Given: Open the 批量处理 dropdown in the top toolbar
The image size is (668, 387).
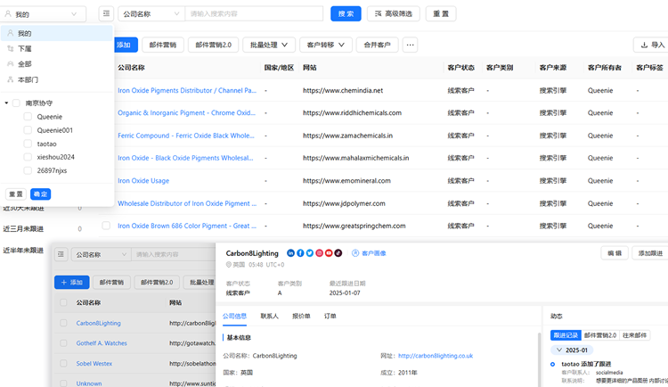Looking at the screenshot, I should click(269, 45).
